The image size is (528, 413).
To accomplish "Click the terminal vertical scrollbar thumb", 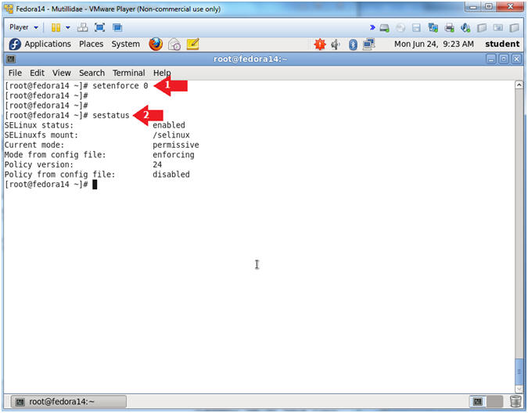I will (519, 372).
